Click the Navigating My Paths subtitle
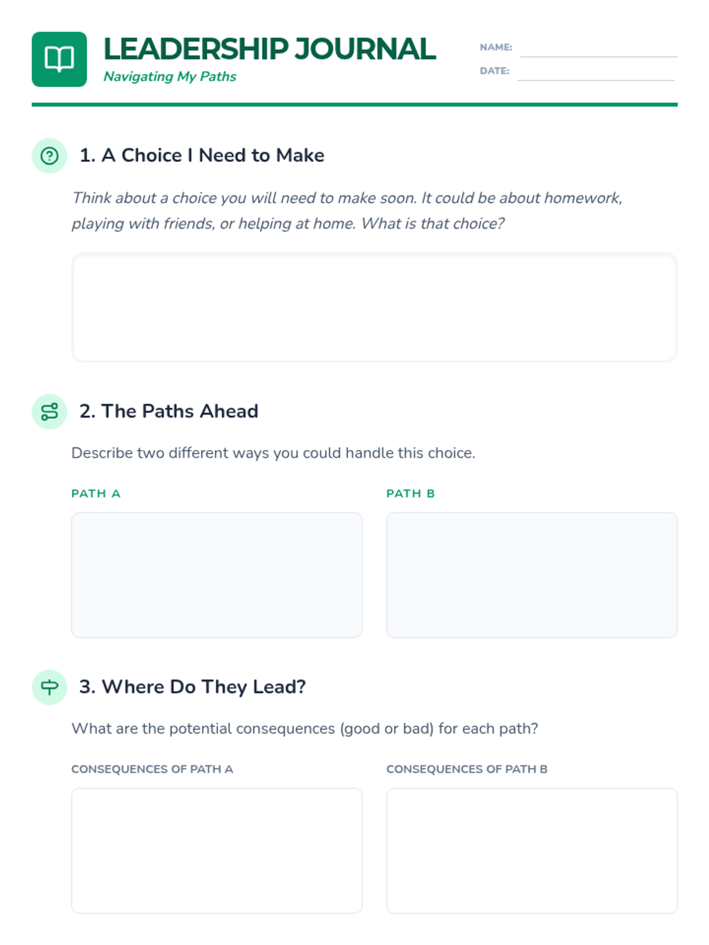This screenshot has height=945, width=709. point(170,77)
